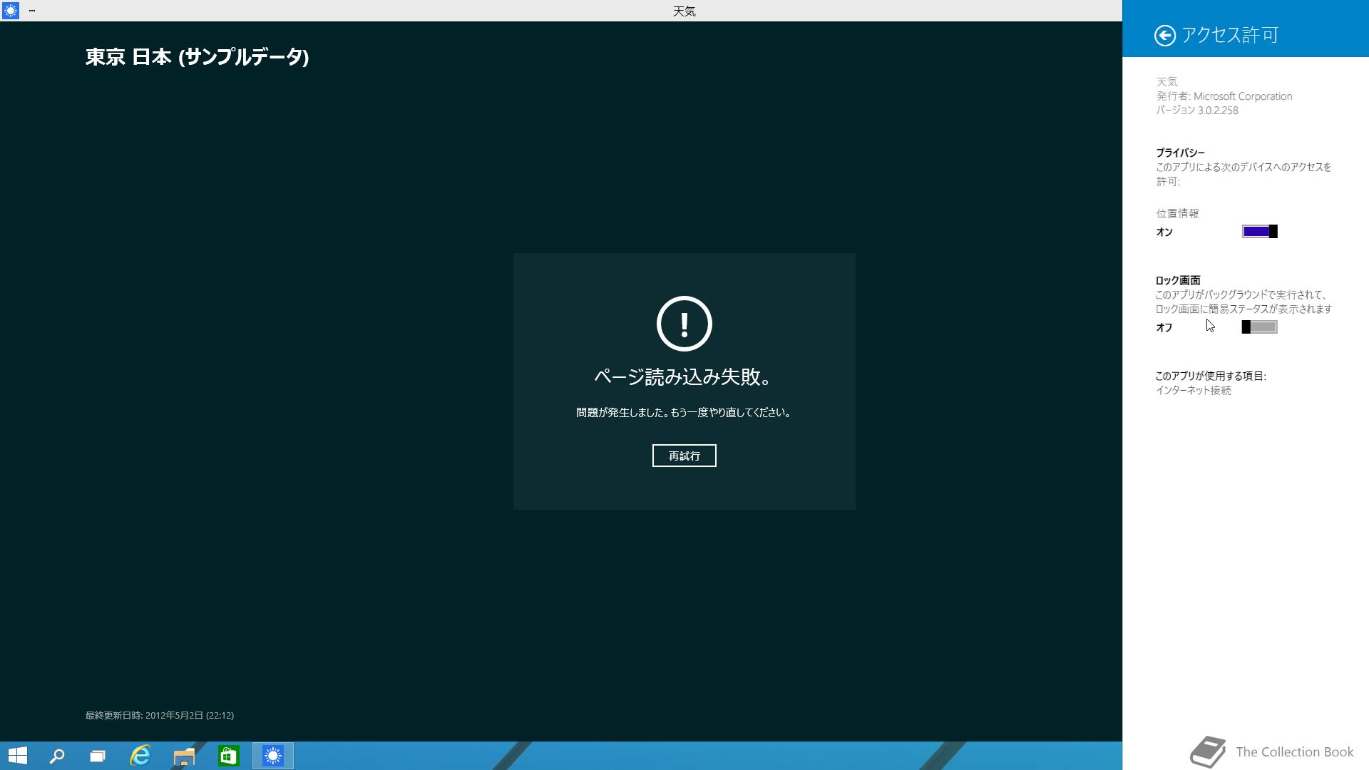
Task: Click the 東京 日本 (サンプルデータ) heading
Action: (197, 57)
